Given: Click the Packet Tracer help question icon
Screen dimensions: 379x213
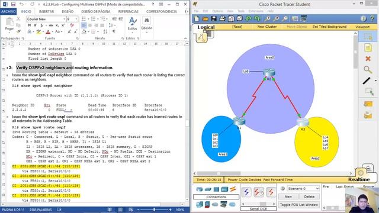Looking at the screenshot, I should tap(372, 18).
